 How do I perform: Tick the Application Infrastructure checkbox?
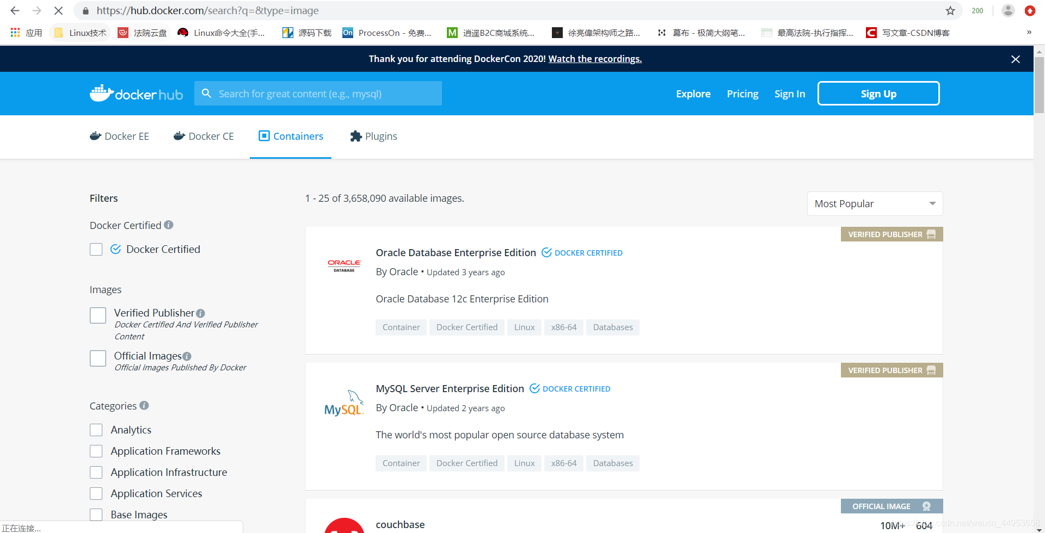(96, 472)
